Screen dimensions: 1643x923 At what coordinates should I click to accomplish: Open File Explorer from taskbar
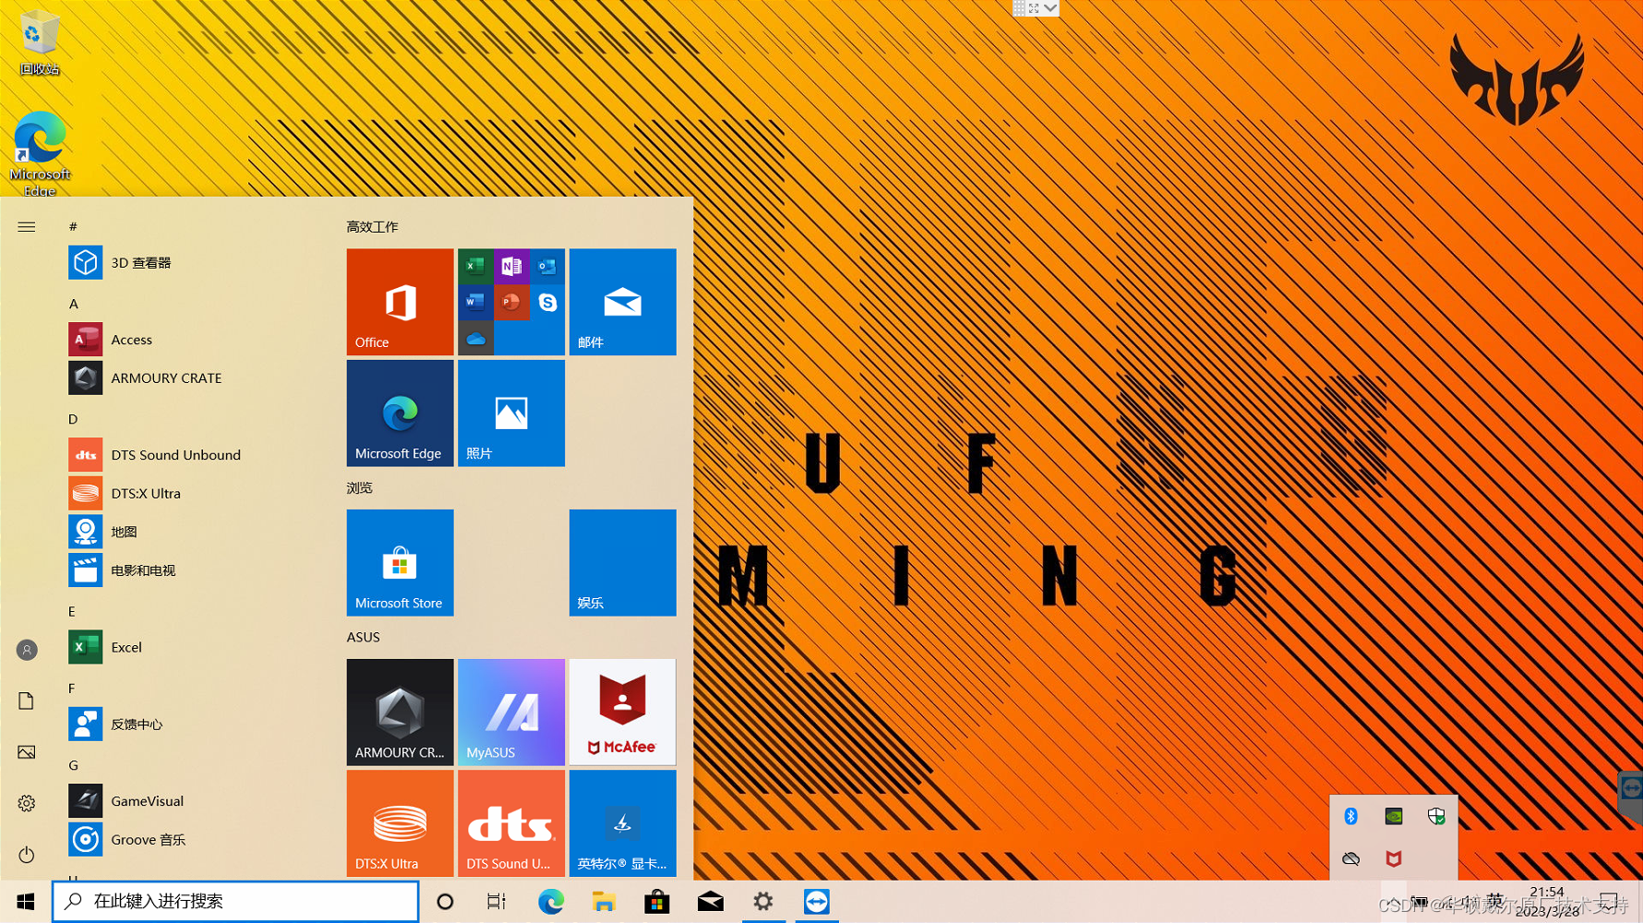click(x=604, y=902)
